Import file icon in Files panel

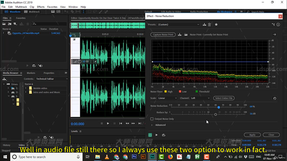(x=10, y=24)
